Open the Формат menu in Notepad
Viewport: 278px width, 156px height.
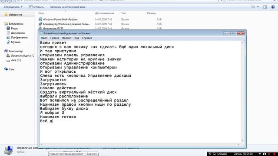[x=66, y=38]
